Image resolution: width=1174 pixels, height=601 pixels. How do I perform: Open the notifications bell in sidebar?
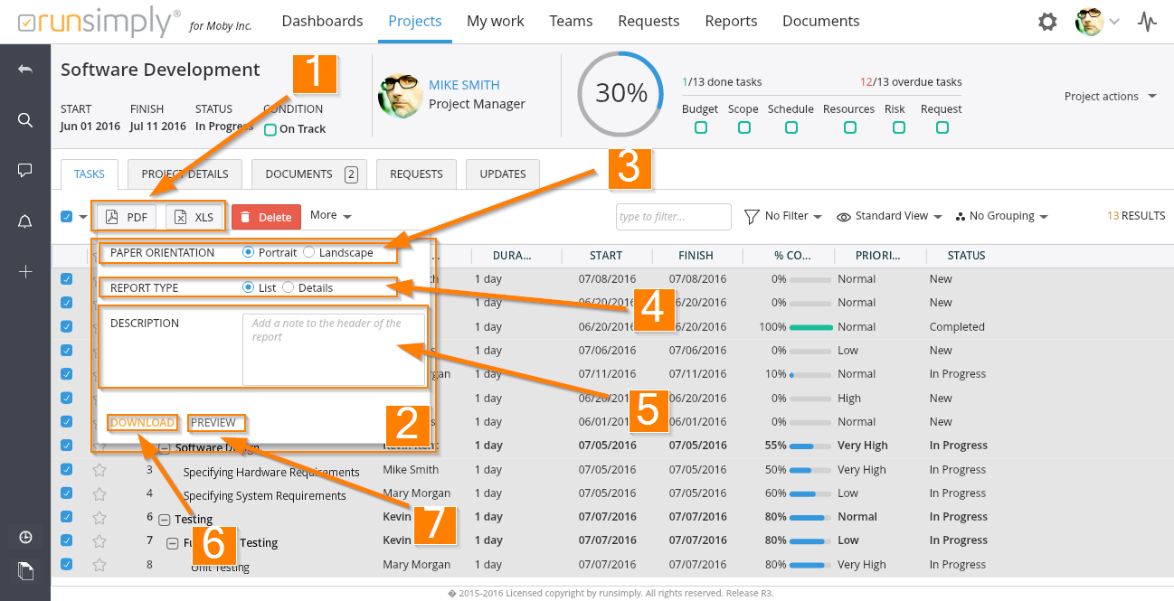point(25,221)
